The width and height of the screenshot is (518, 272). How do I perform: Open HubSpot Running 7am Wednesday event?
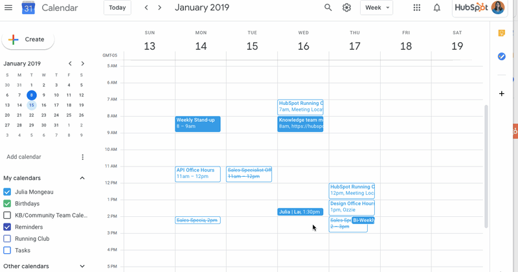click(x=300, y=107)
